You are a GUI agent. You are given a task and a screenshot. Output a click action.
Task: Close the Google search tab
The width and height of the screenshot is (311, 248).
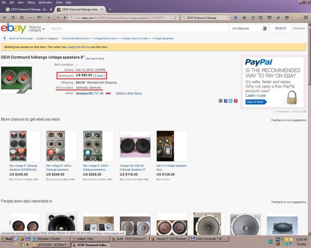pyautogui.click(x=51, y=9)
